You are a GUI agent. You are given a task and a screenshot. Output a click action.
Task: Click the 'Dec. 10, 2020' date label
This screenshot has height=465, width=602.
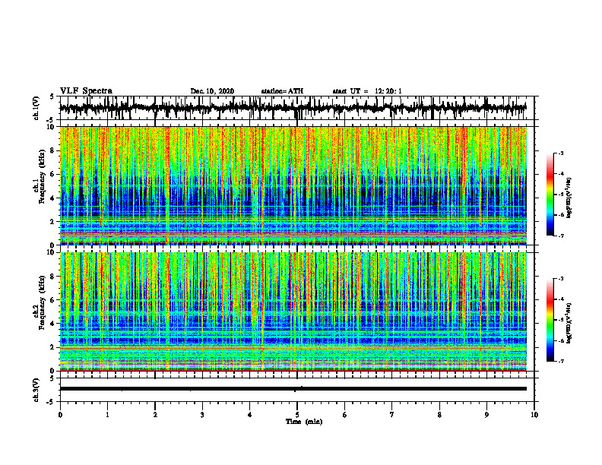coord(212,91)
